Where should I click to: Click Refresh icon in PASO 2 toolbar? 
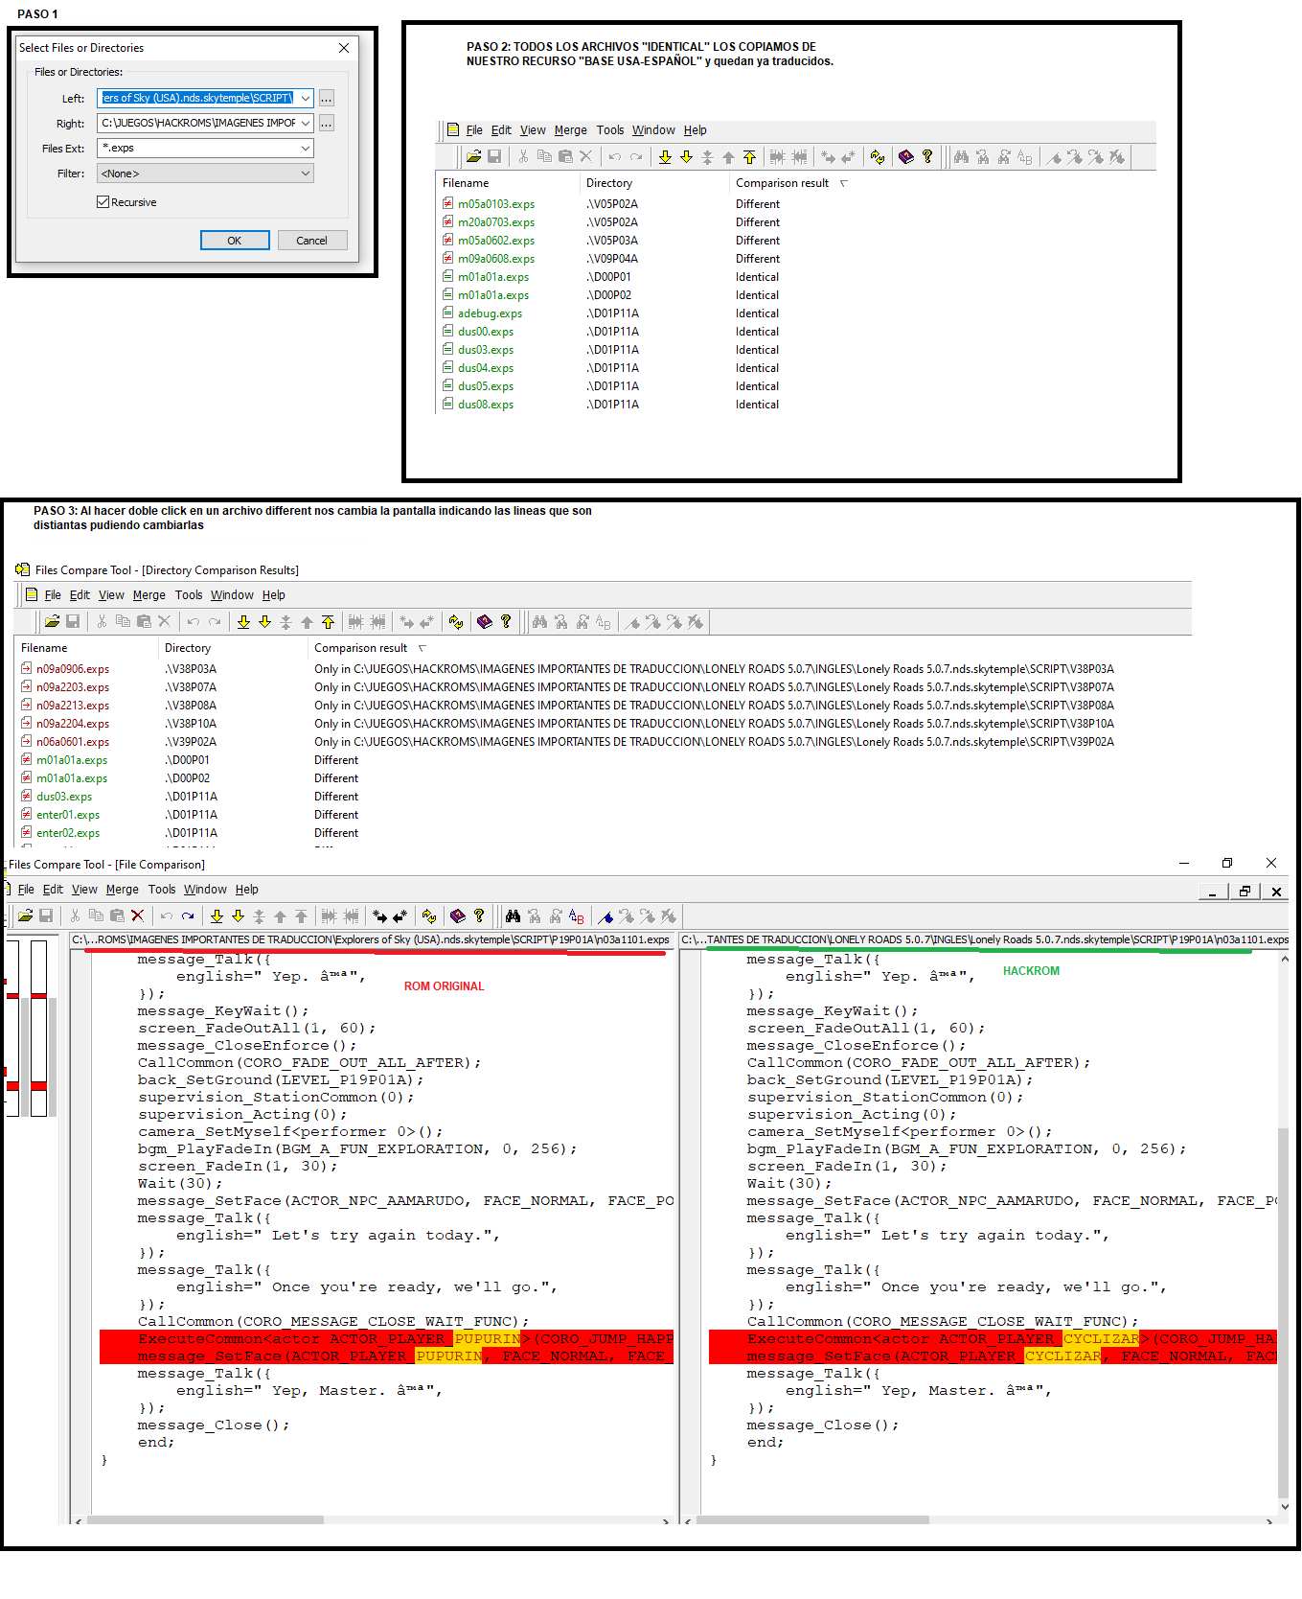(878, 156)
